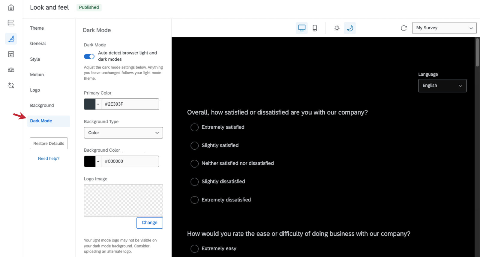Open the Motion section
The height and width of the screenshot is (257, 480).
point(37,74)
